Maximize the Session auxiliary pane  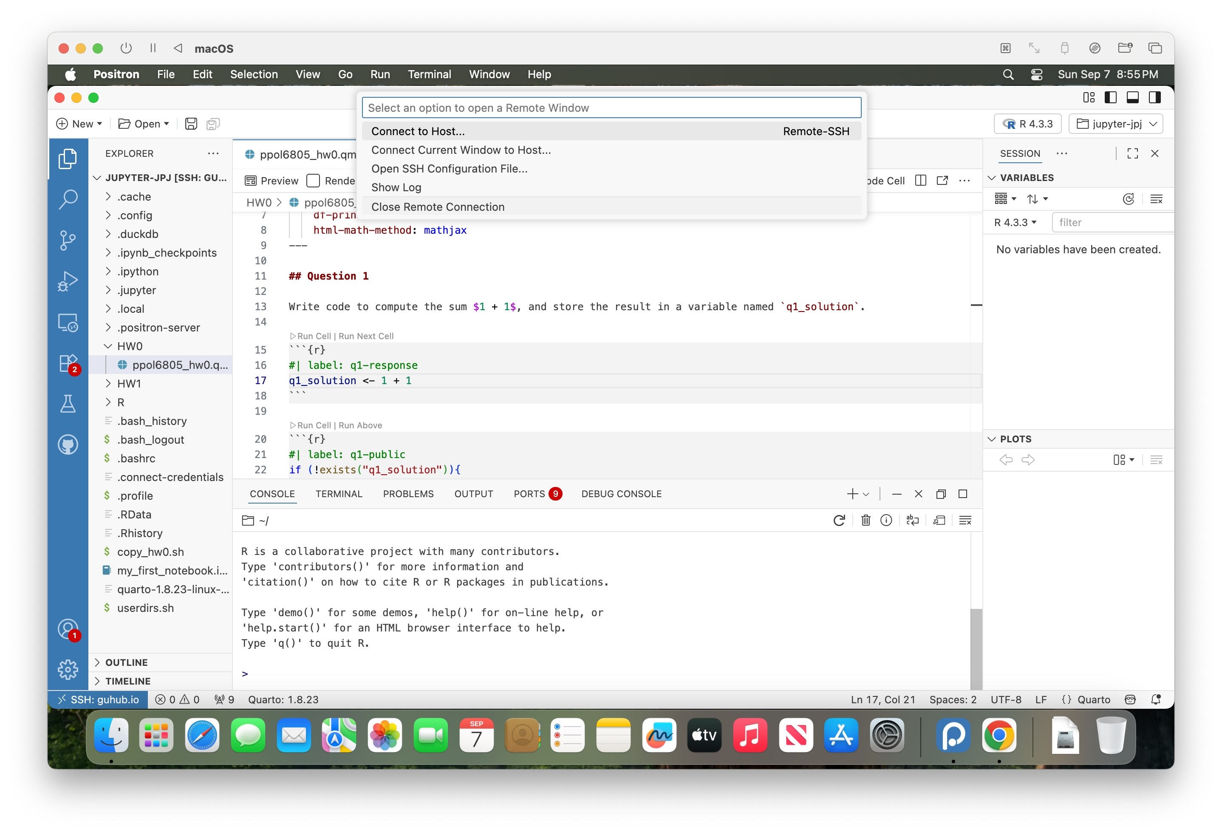click(x=1133, y=153)
